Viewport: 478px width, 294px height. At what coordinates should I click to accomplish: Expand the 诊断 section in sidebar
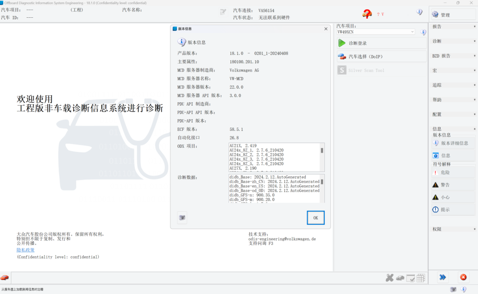452,41
